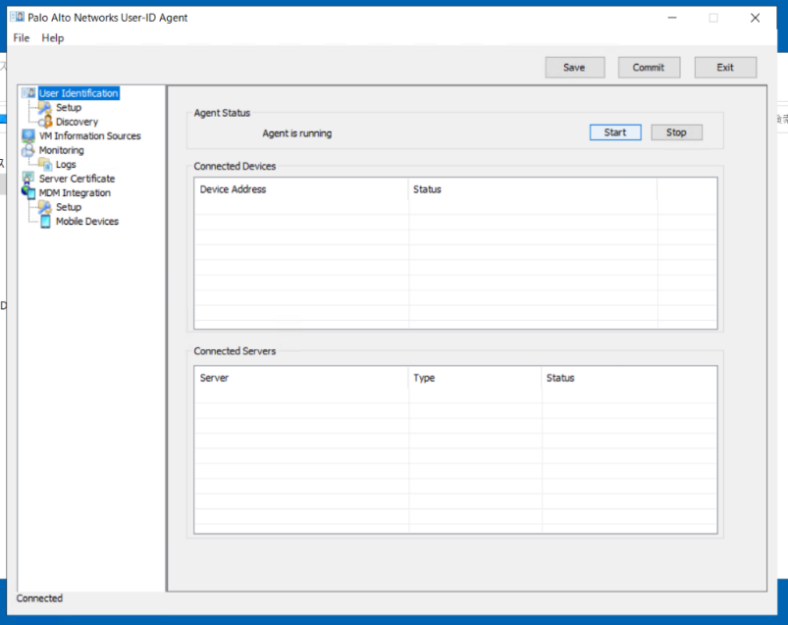Select the MDM Integration node
The height and width of the screenshot is (625, 788).
(75, 193)
